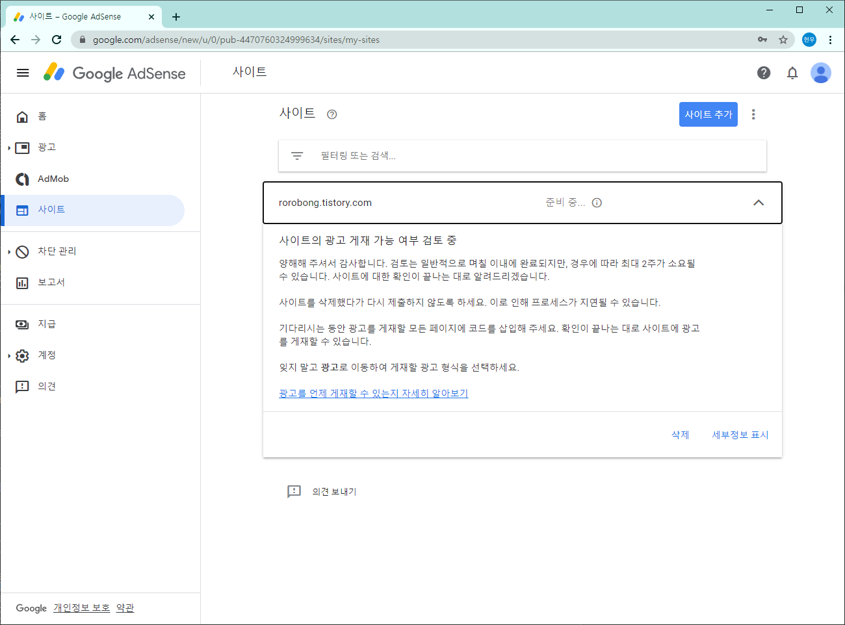Open saved passwords key icon
Image resolution: width=845 pixels, height=625 pixels.
click(x=762, y=40)
